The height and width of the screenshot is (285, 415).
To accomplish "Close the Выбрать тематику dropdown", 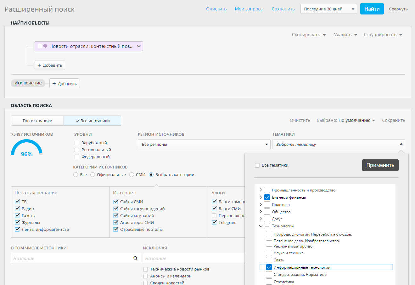I will pos(339,144).
